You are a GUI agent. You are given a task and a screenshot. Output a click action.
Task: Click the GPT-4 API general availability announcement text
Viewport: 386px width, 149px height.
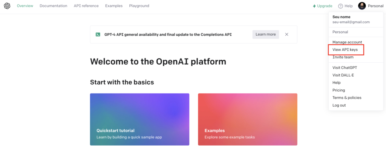point(168,35)
